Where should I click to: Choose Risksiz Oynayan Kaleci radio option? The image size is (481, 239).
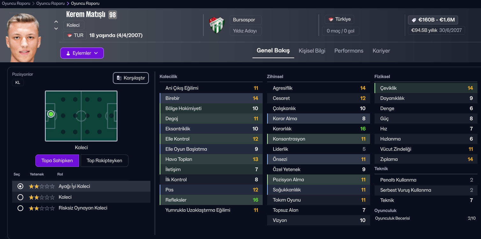(x=20, y=208)
